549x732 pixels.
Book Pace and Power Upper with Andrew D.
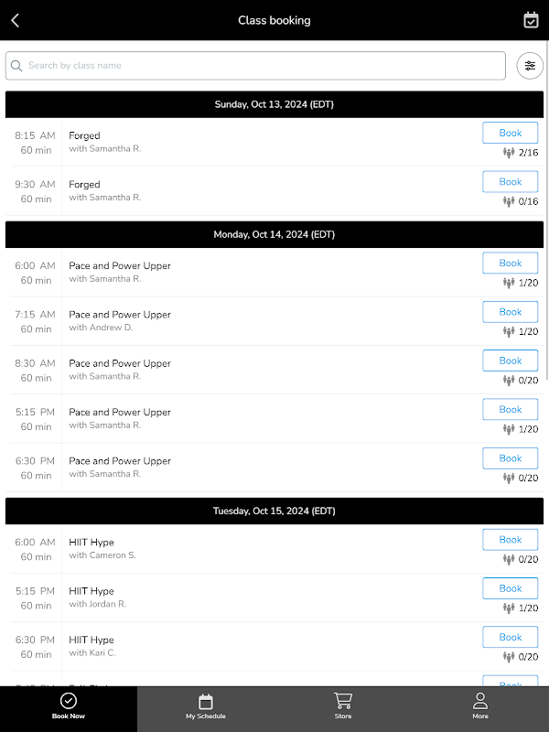click(510, 312)
